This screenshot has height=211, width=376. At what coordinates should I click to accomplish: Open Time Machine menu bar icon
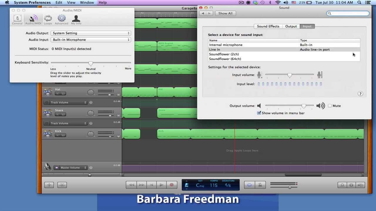coord(263,2)
